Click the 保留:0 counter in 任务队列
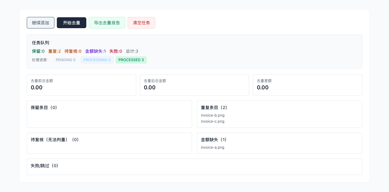389x192 pixels. tap(38, 51)
